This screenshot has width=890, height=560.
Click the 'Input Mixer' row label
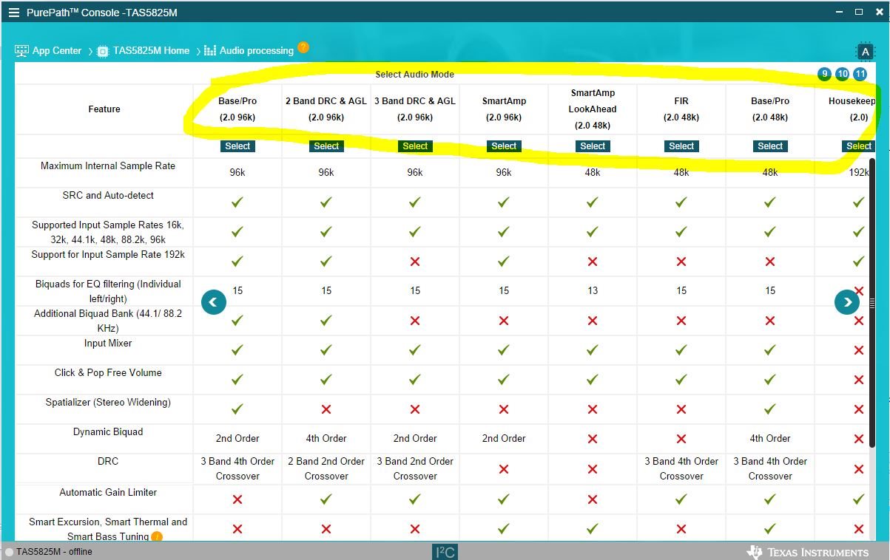point(108,344)
